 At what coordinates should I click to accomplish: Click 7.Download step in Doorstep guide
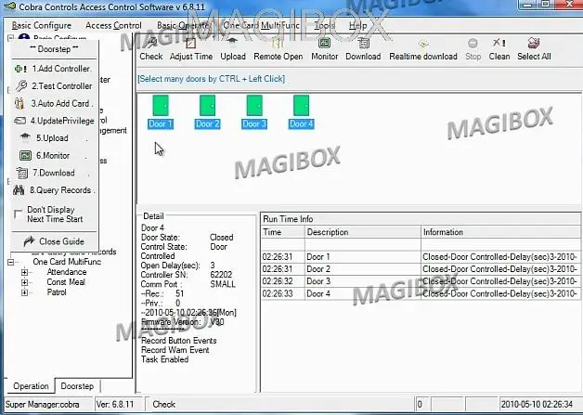click(x=54, y=173)
